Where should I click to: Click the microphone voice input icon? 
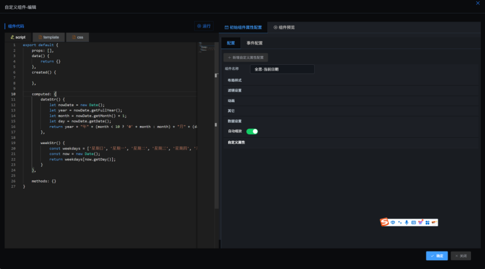[407, 222]
